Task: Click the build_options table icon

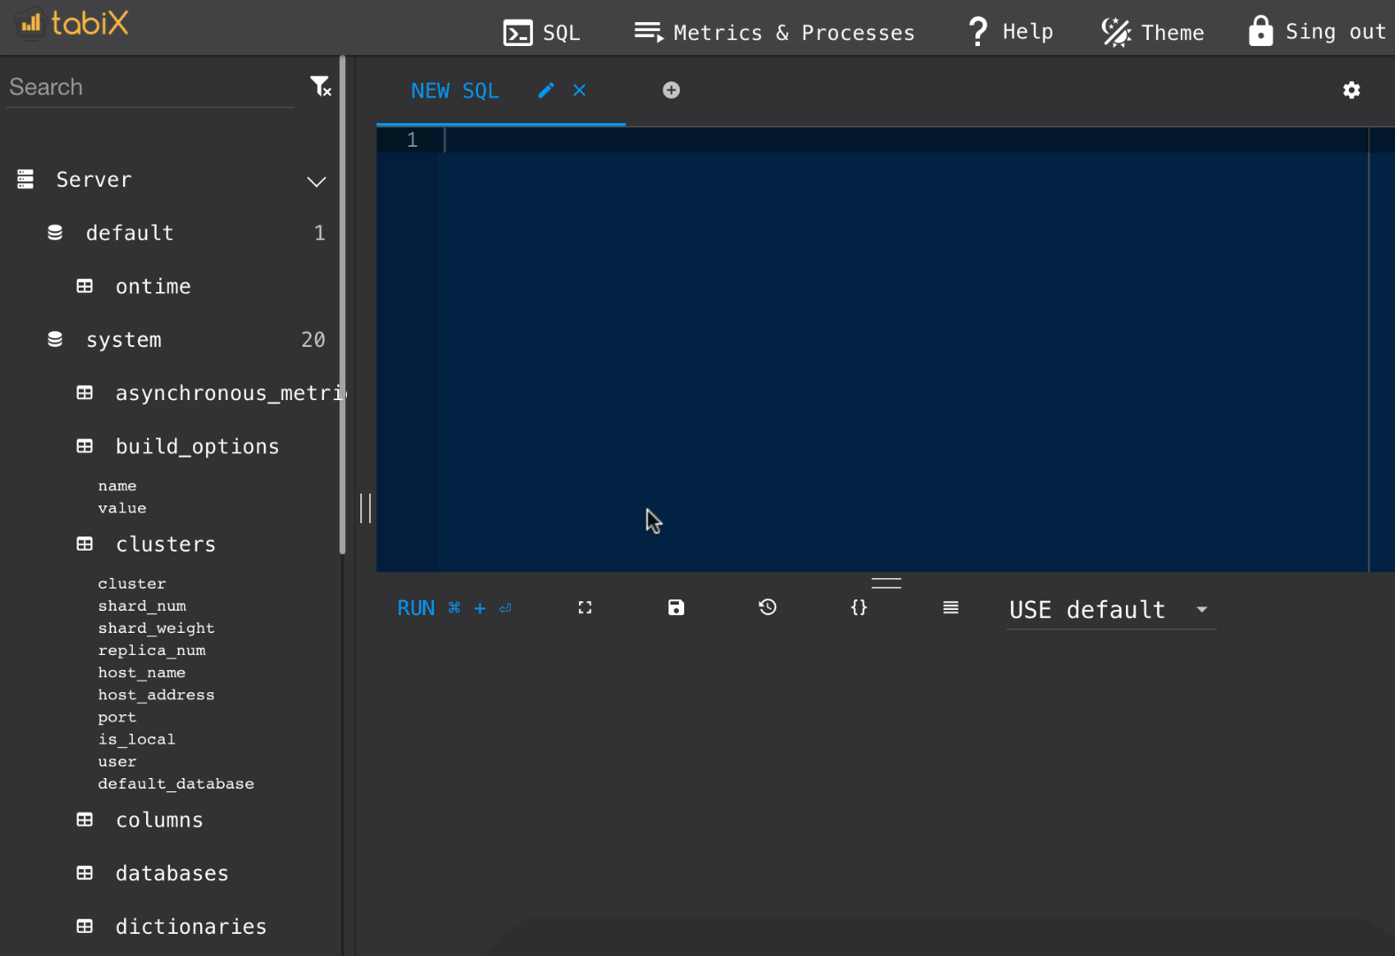Action: [85, 446]
